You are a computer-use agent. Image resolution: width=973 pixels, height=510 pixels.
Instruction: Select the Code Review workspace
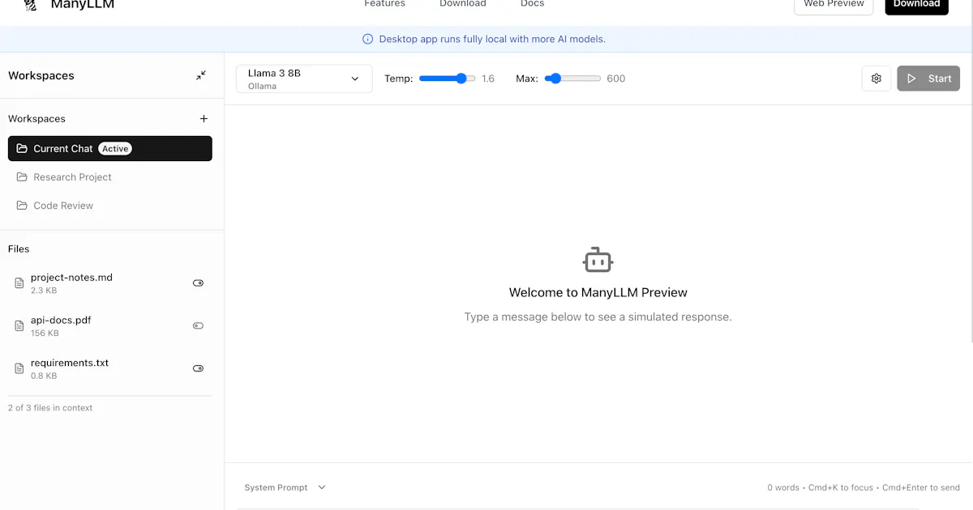[x=110, y=205]
